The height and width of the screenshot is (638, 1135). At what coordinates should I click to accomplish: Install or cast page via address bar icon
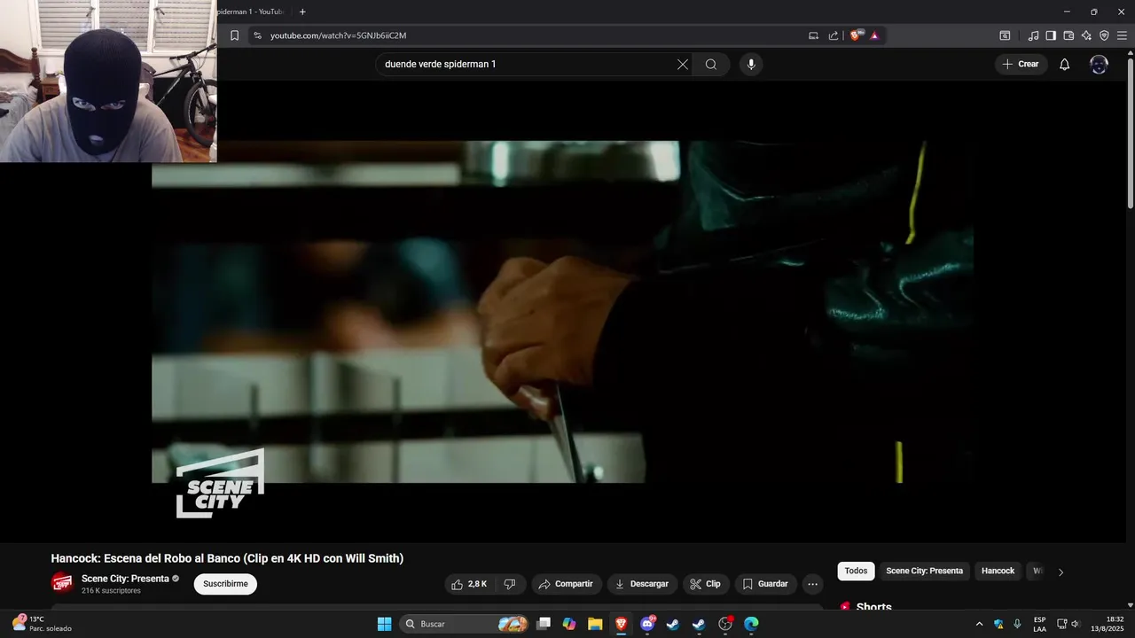pos(813,35)
